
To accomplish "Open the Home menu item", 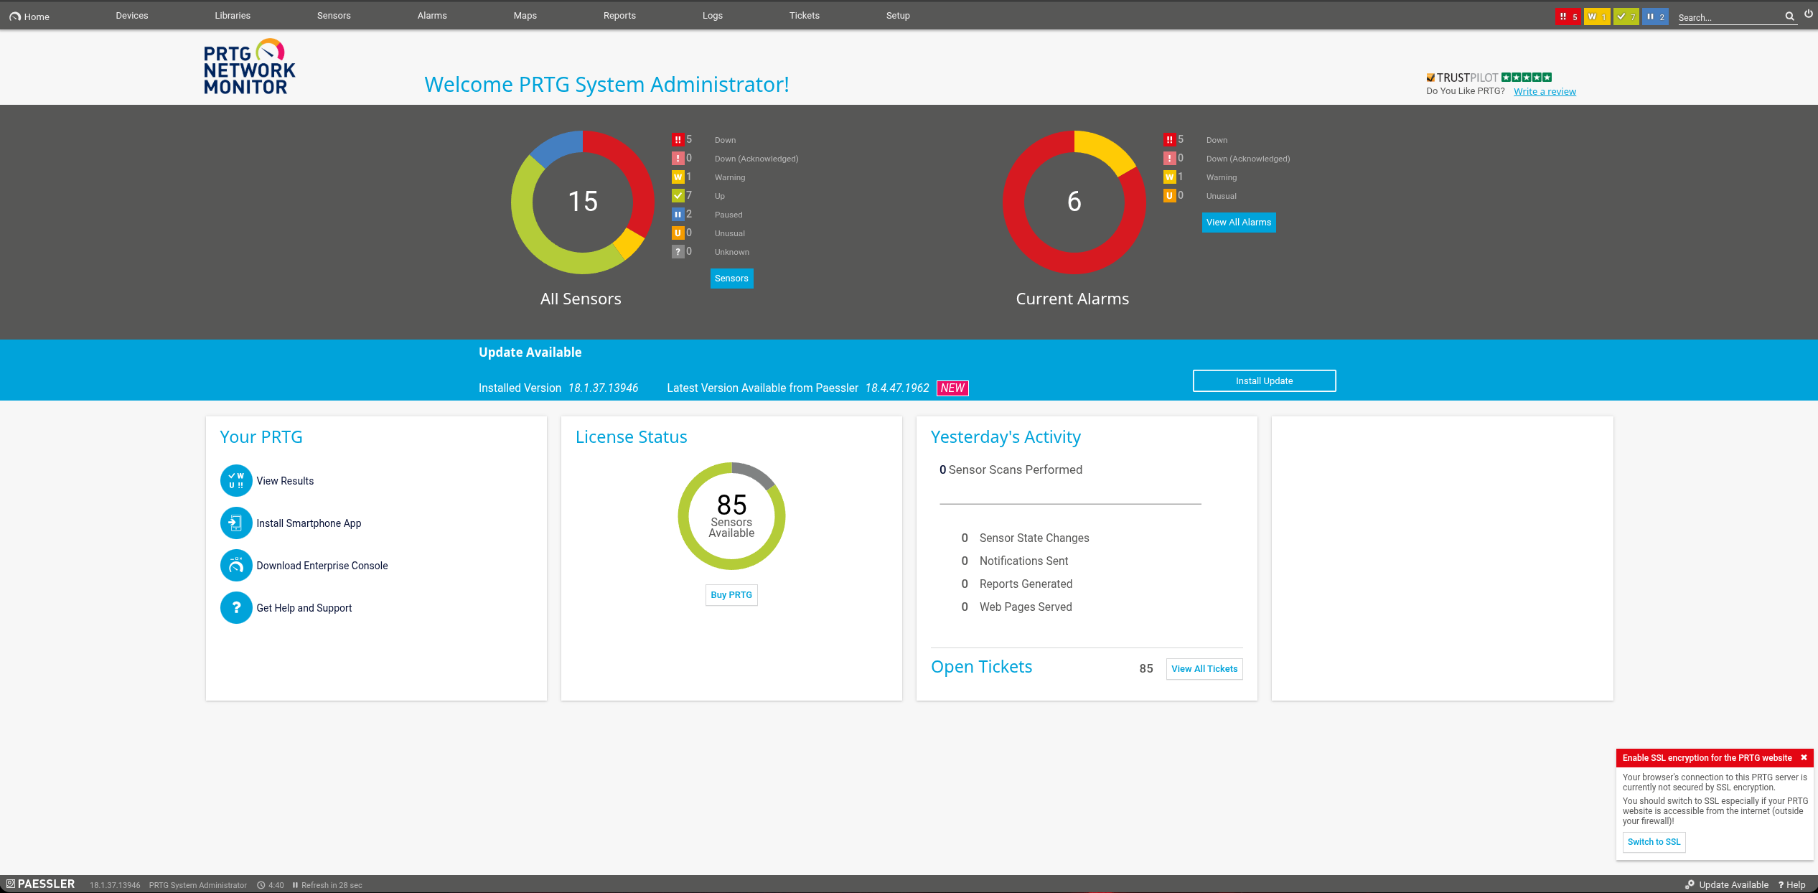I will pyautogui.click(x=29, y=16).
